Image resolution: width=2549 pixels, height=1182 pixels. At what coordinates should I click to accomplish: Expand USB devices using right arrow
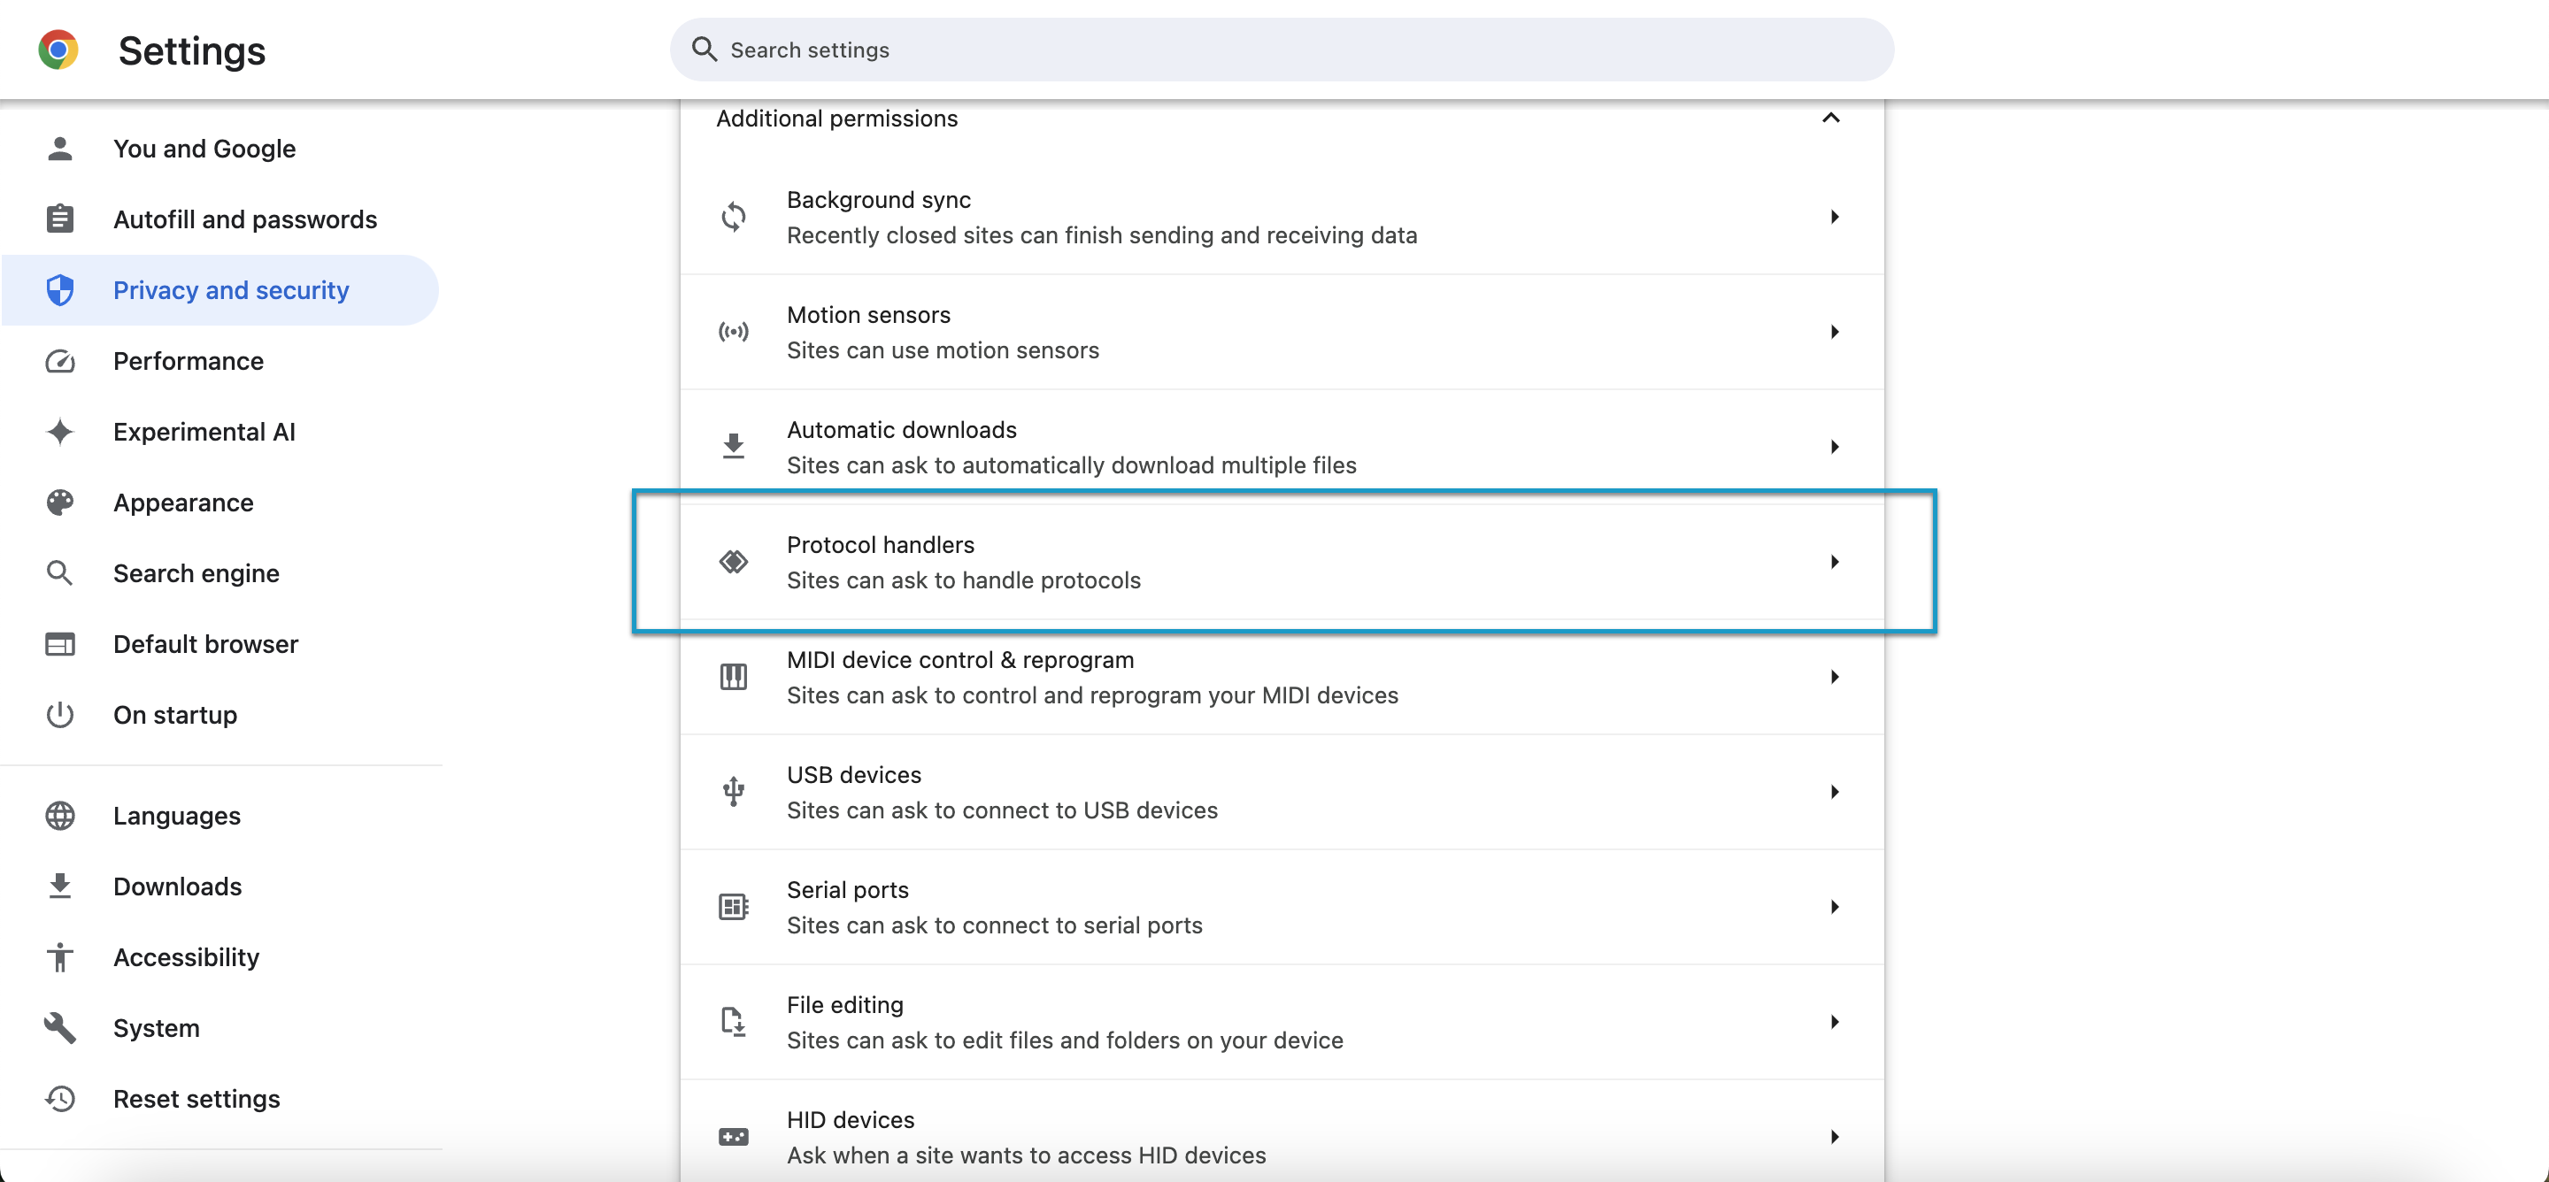pyautogui.click(x=1834, y=791)
